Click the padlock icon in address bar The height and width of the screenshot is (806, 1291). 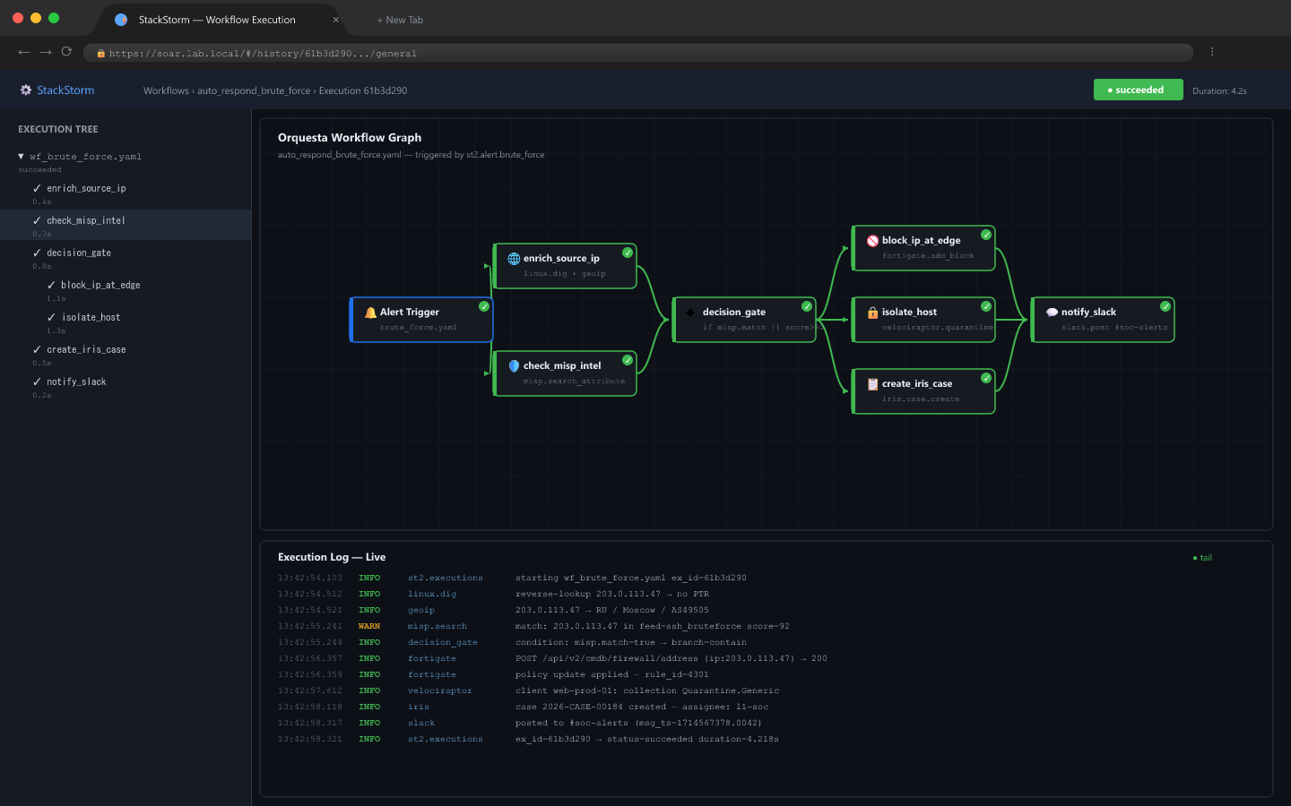point(101,54)
